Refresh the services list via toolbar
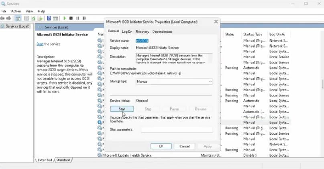324x169 pixels. [x=33, y=18]
